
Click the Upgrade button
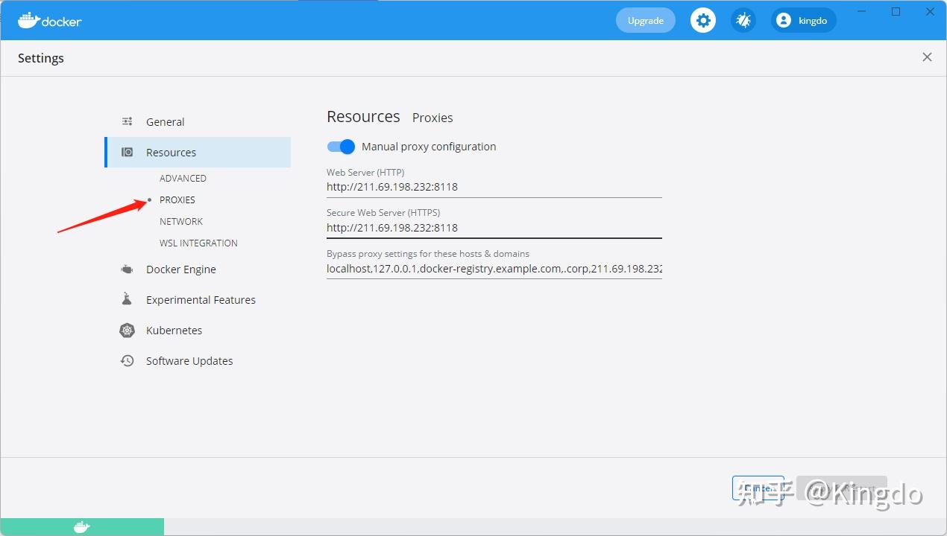pos(644,20)
